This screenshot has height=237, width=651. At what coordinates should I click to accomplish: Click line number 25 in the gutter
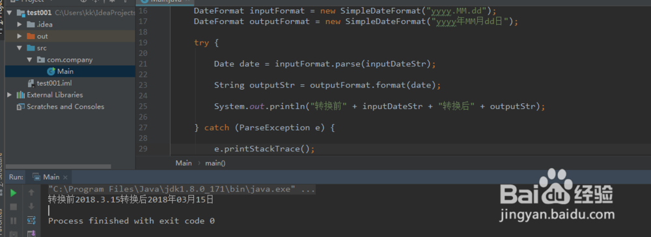[143, 106]
